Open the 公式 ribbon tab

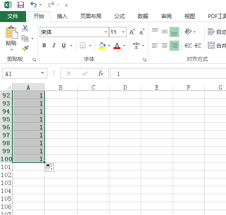coord(120,16)
